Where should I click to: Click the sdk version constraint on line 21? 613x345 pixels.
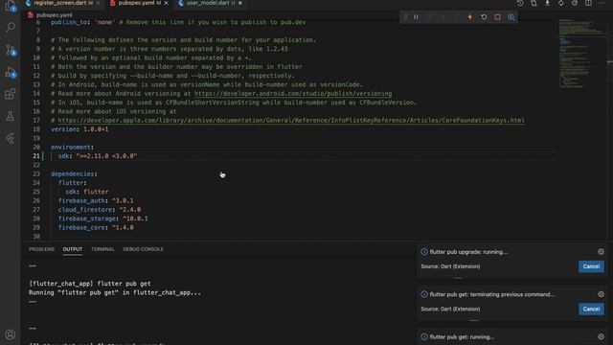click(106, 156)
